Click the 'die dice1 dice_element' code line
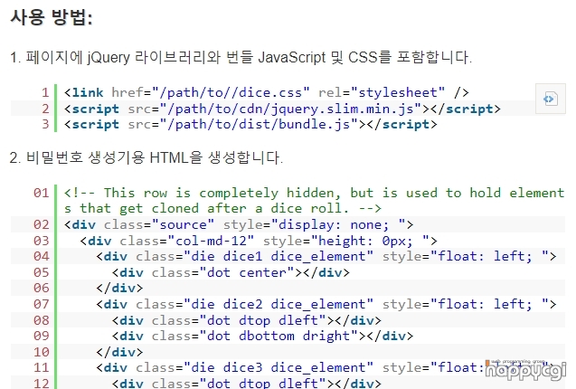The width and height of the screenshot is (576, 389). [x=326, y=256]
